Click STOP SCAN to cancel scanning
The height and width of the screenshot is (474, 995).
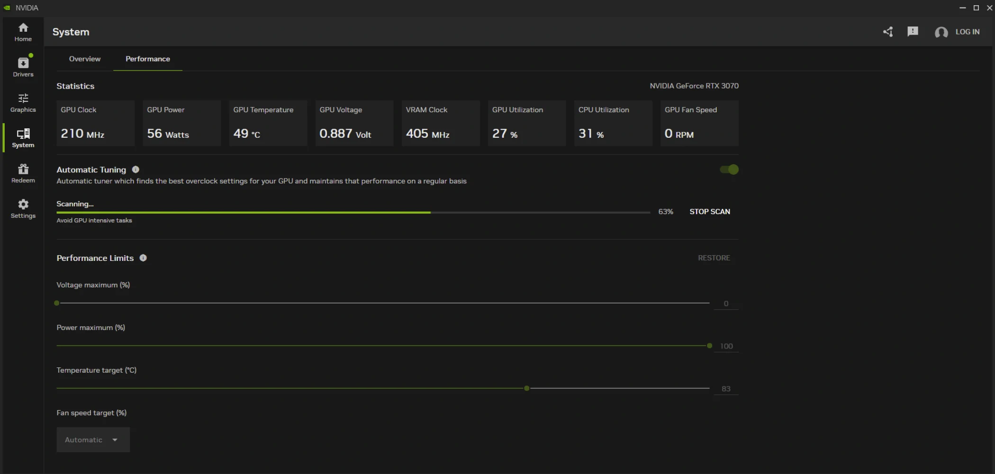click(710, 212)
